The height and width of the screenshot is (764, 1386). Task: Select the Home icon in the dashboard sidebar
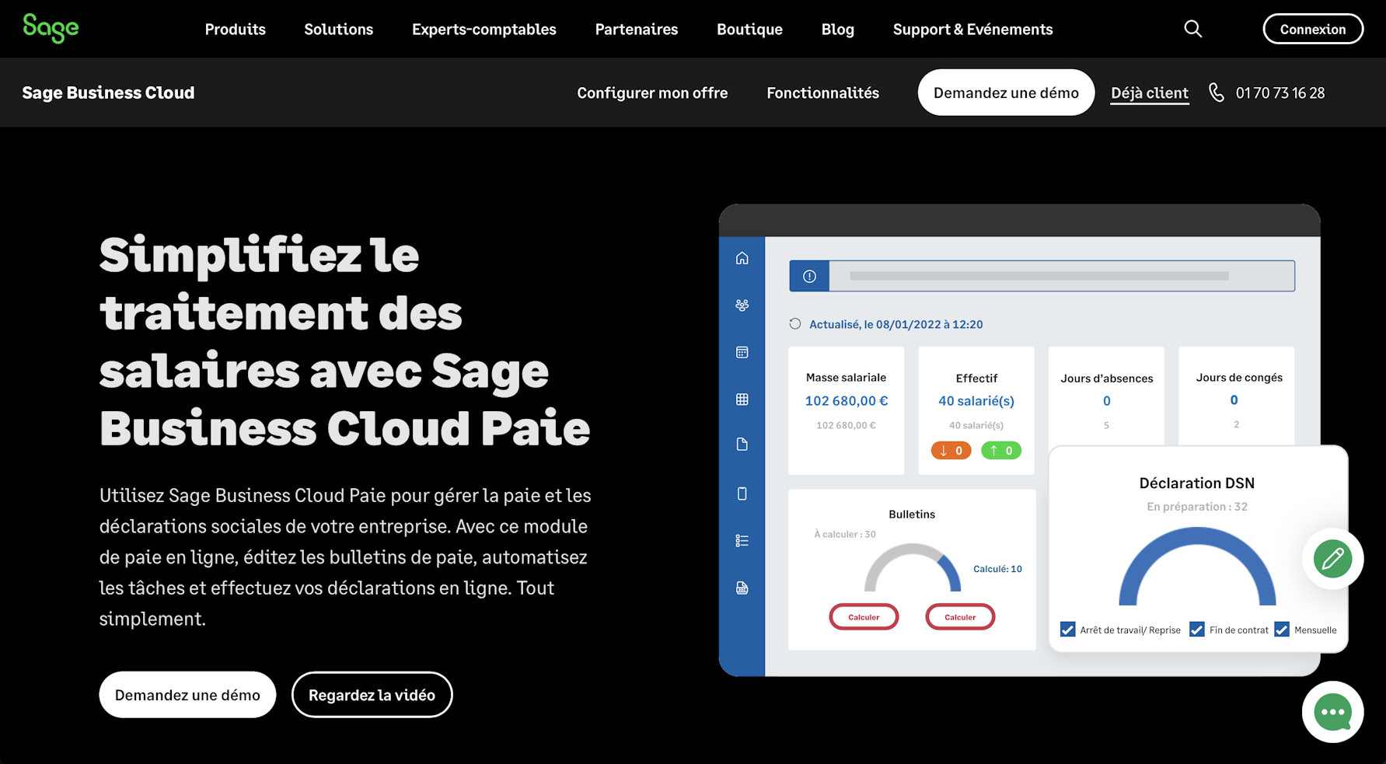742,258
